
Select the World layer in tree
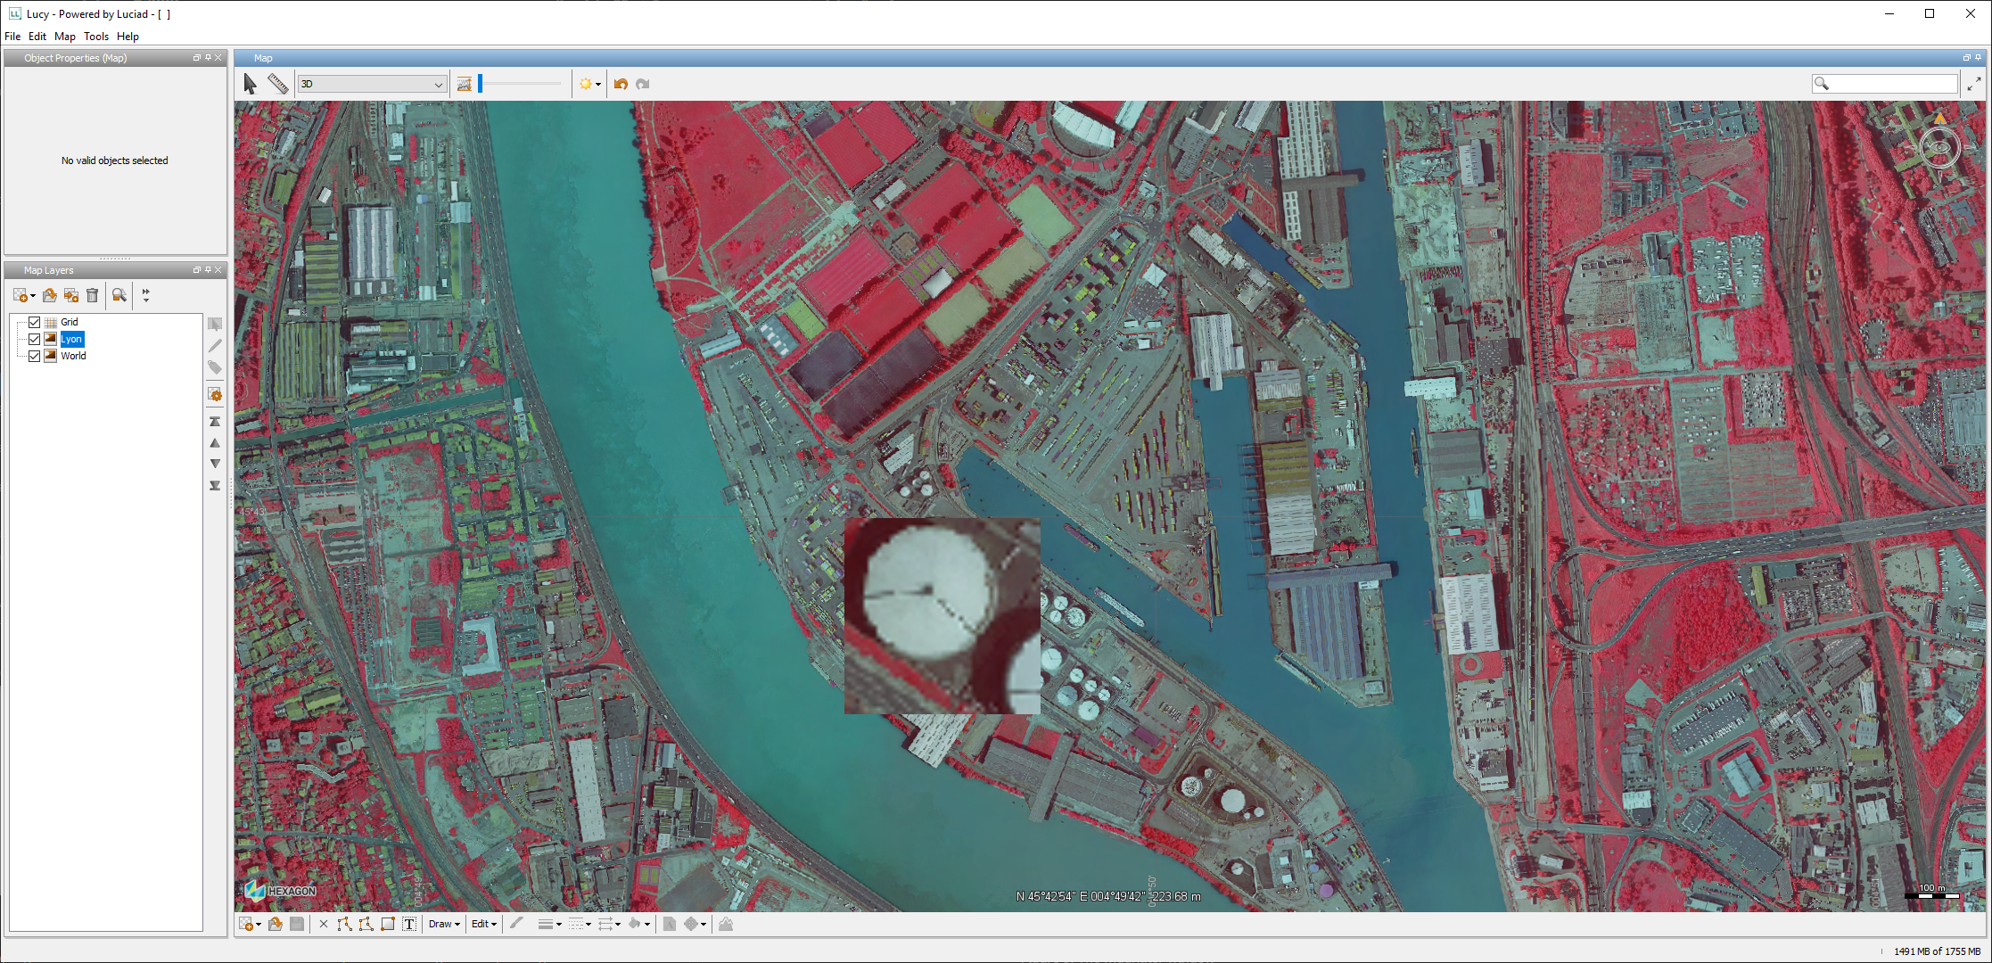[74, 356]
